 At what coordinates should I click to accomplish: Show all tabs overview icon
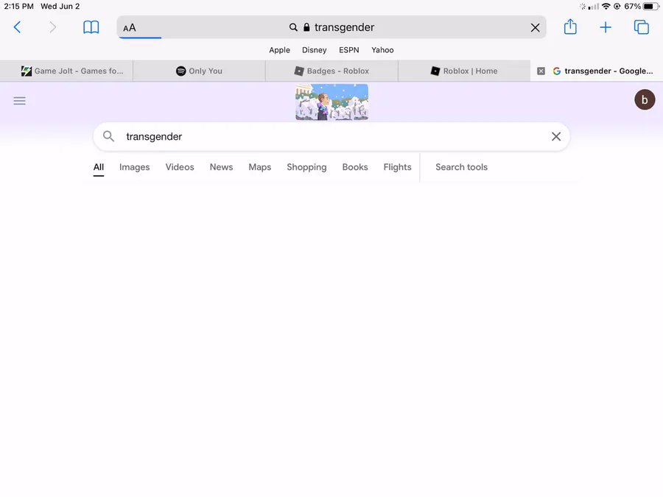tap(642, 27)
